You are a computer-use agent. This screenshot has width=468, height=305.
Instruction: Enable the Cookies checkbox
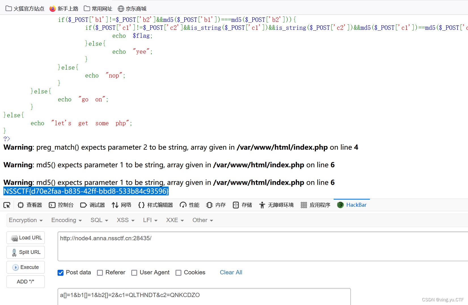(x=178, y=273)
